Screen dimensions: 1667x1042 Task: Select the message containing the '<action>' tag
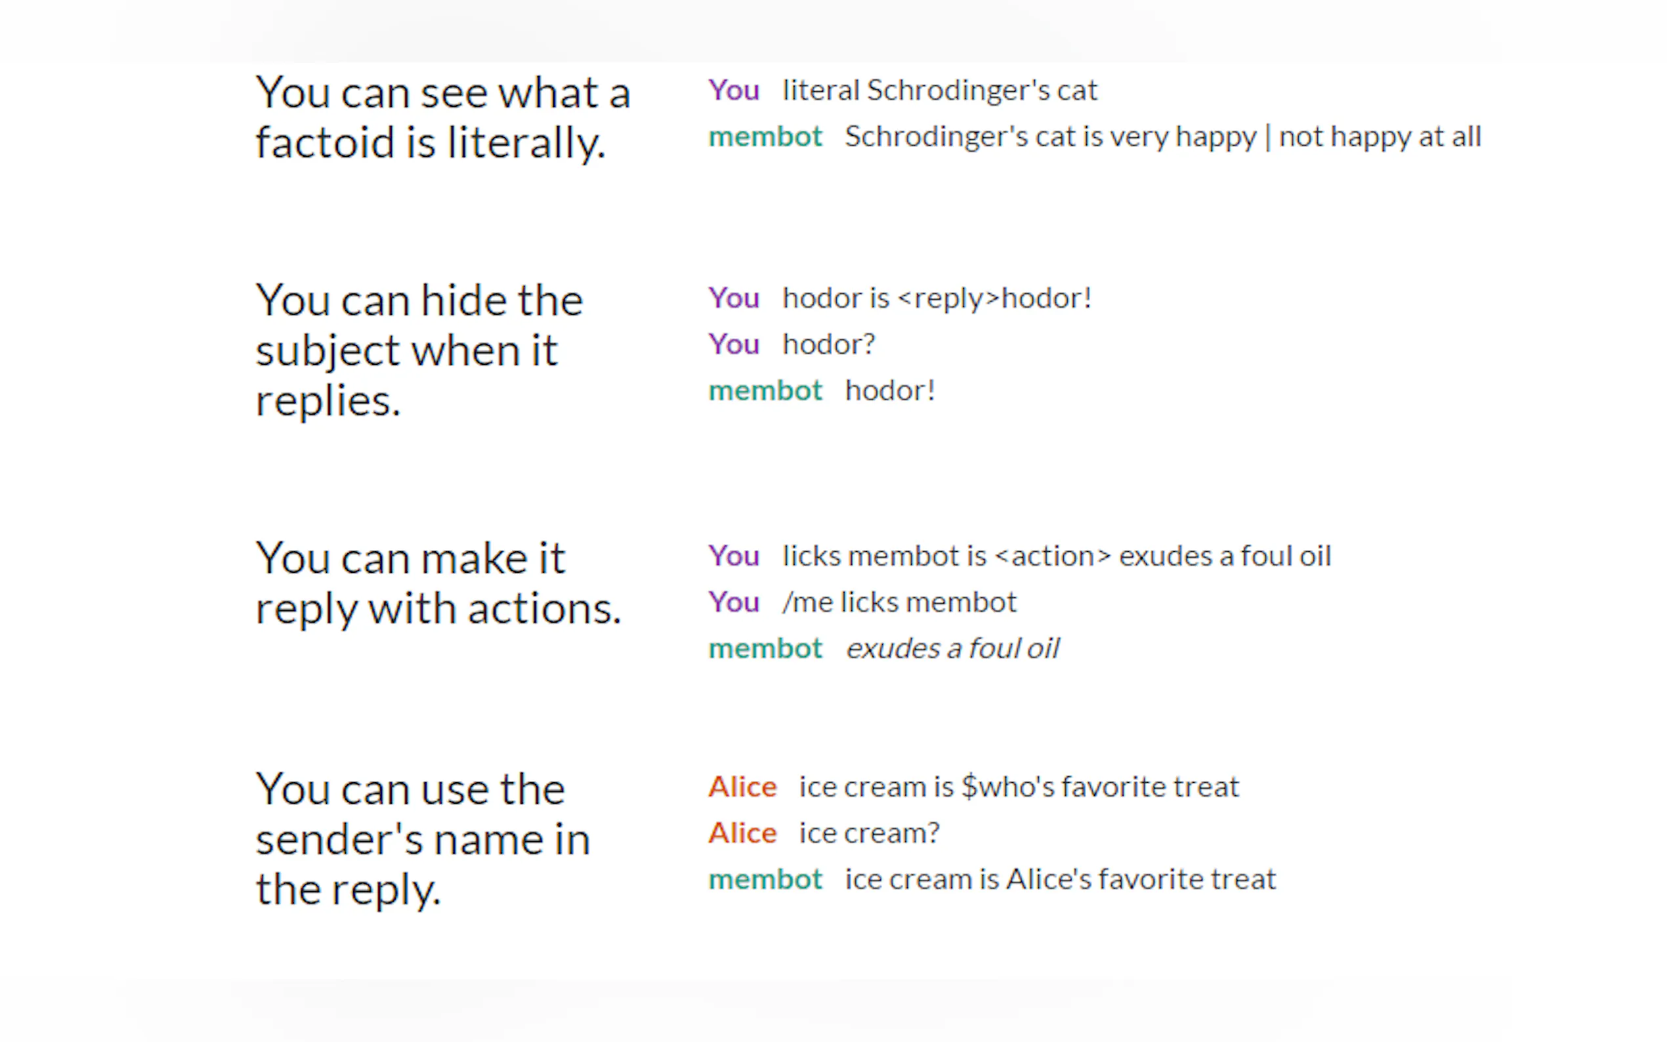click(x=1056, y=556)
